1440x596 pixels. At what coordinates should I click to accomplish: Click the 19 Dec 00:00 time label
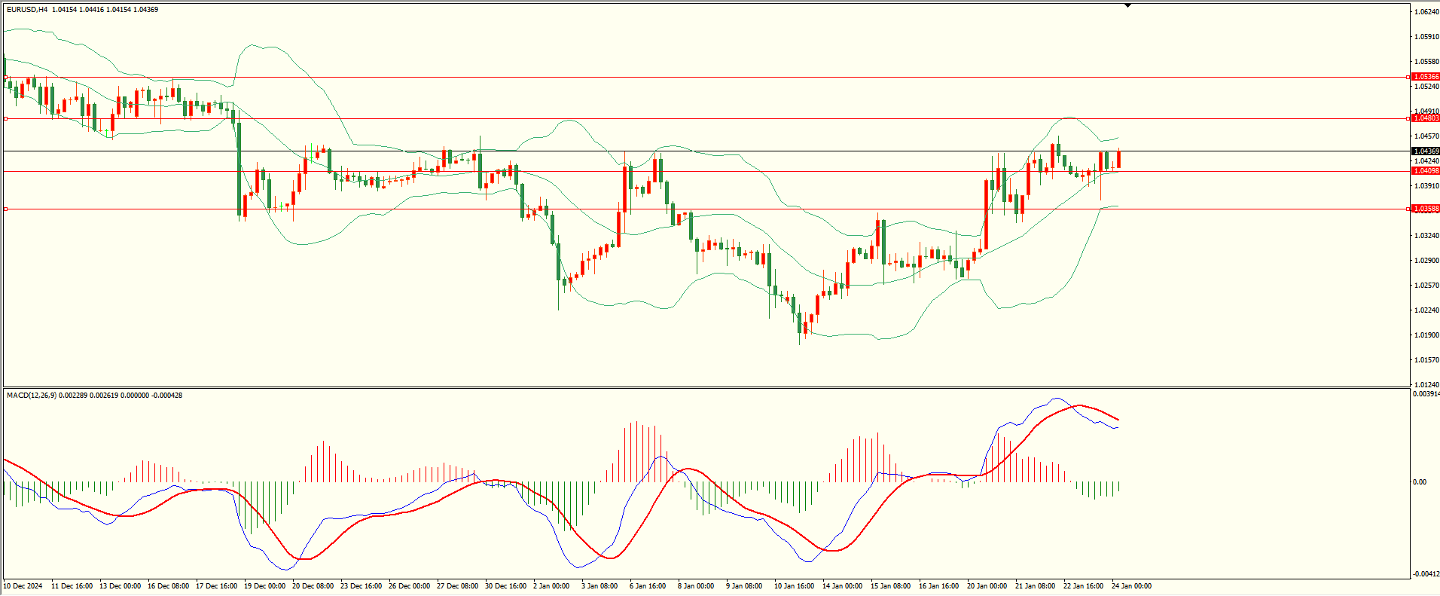pyautogui.click(x=264, y=586)
